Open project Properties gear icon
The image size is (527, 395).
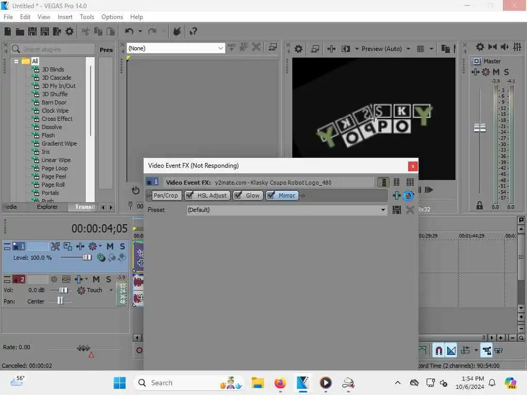69,31
